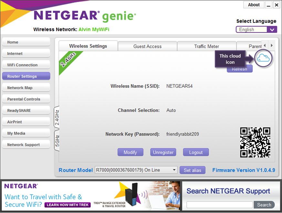
Task: Open WiFi Connection in the sidebar
Action: (x=26, y=65)
